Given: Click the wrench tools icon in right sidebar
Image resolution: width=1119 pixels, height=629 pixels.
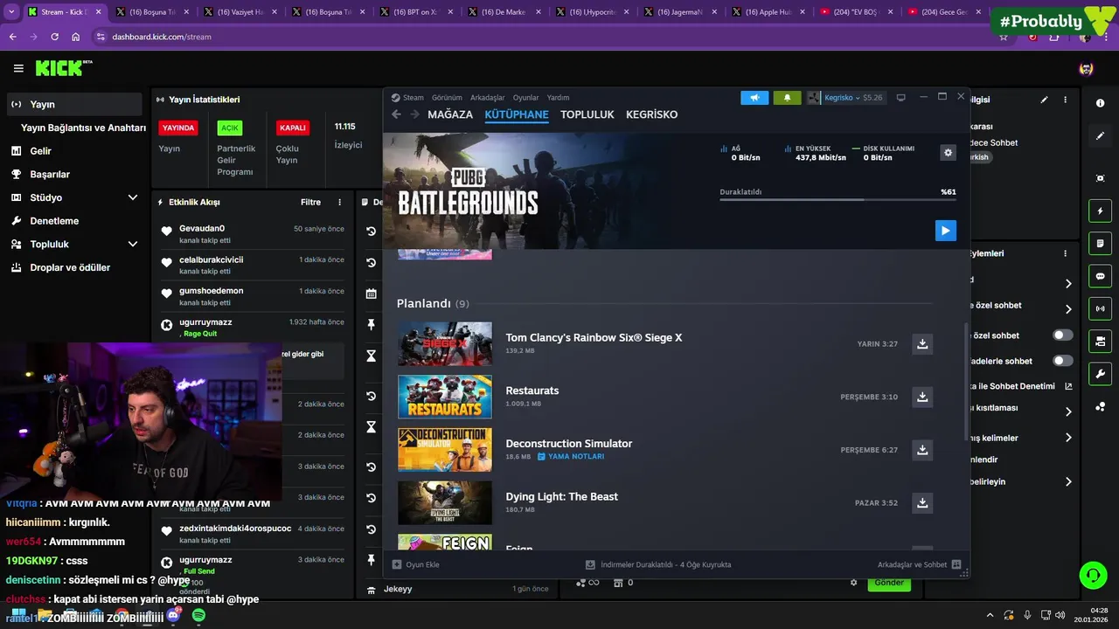Looking at the screenshot, I should pos(1100,374).
